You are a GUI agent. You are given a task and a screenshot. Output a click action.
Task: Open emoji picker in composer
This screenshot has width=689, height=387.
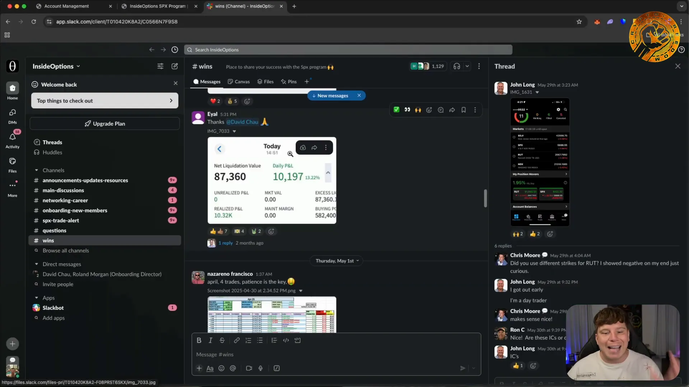(221, 368)
